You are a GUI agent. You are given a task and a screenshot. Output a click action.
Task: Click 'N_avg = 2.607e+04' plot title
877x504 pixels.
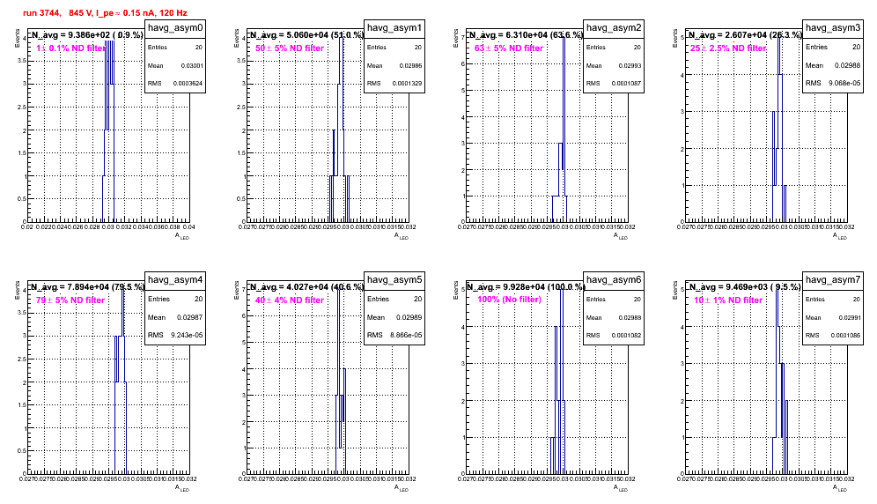[745, 34]
